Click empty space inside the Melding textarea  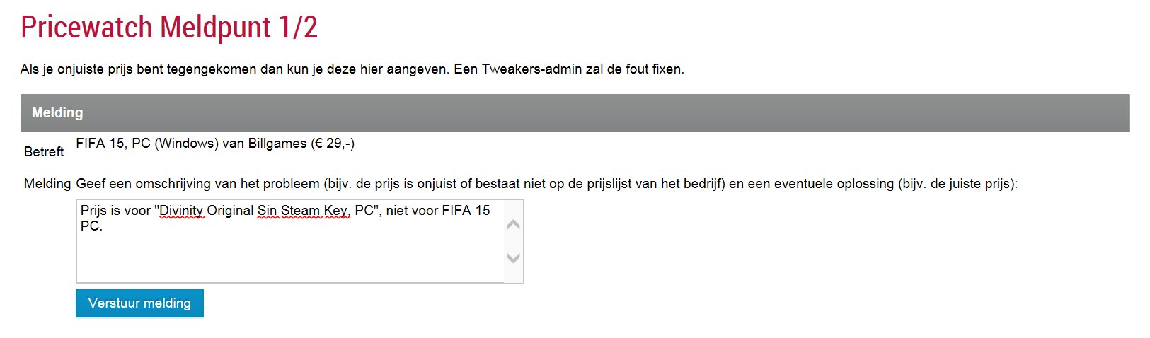coord(283,258)
